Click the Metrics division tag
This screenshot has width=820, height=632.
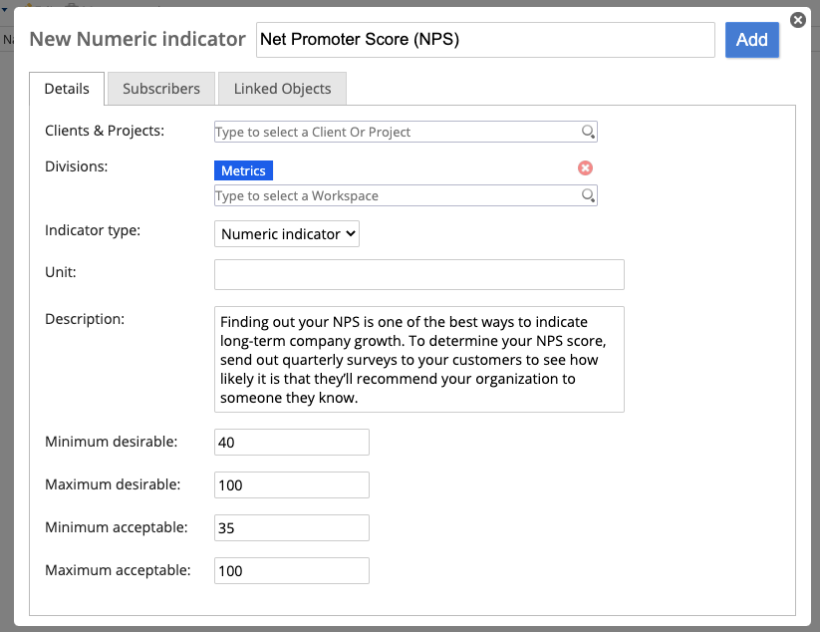pyautogui.click(x=244, y=170)
